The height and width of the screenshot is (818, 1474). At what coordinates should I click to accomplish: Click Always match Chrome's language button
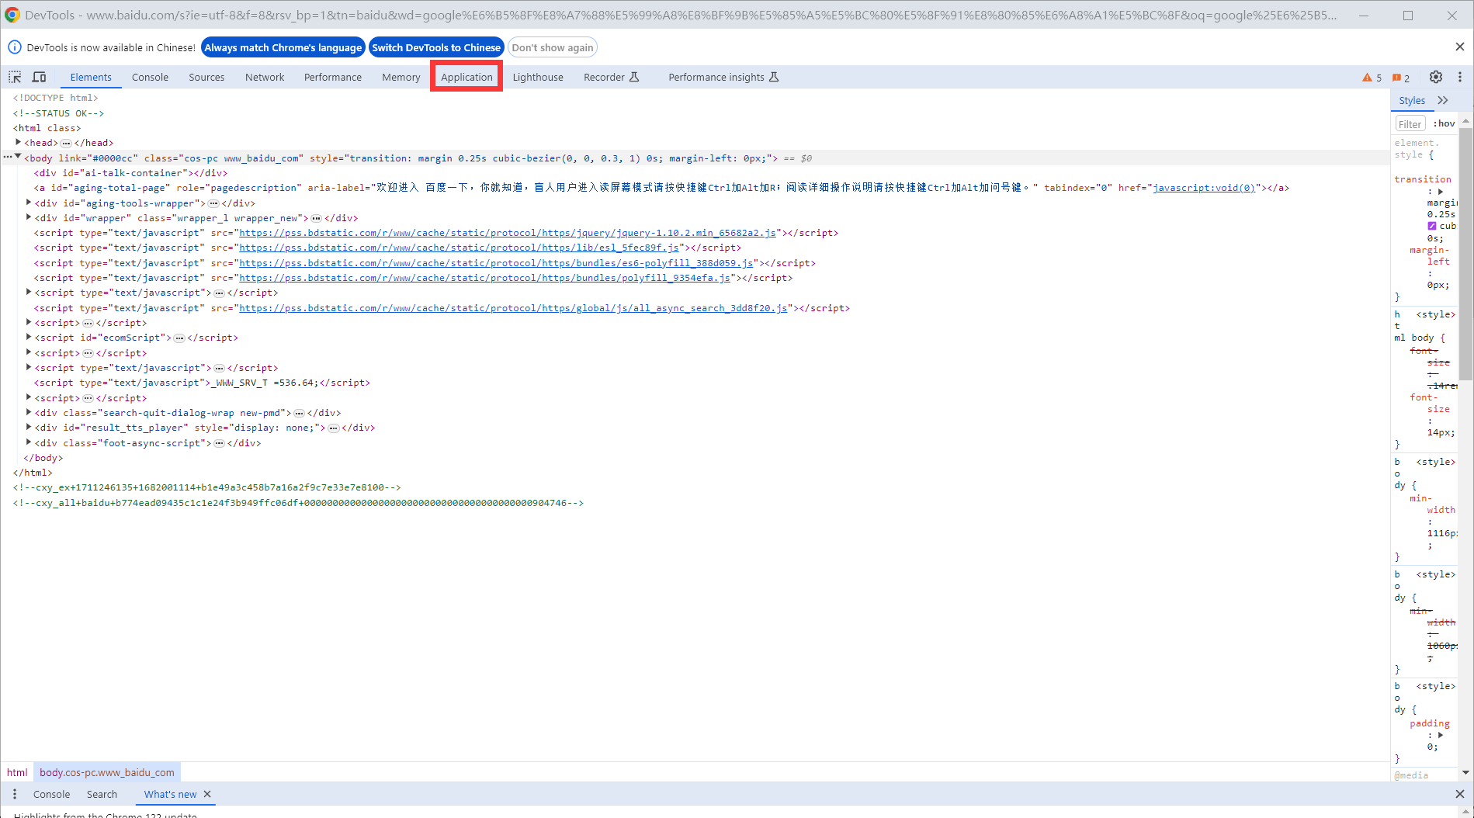pyautogui.click(x=283, y=47)
